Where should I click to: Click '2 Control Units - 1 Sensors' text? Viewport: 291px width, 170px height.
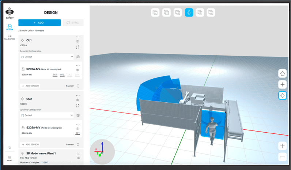click(31, 30)
